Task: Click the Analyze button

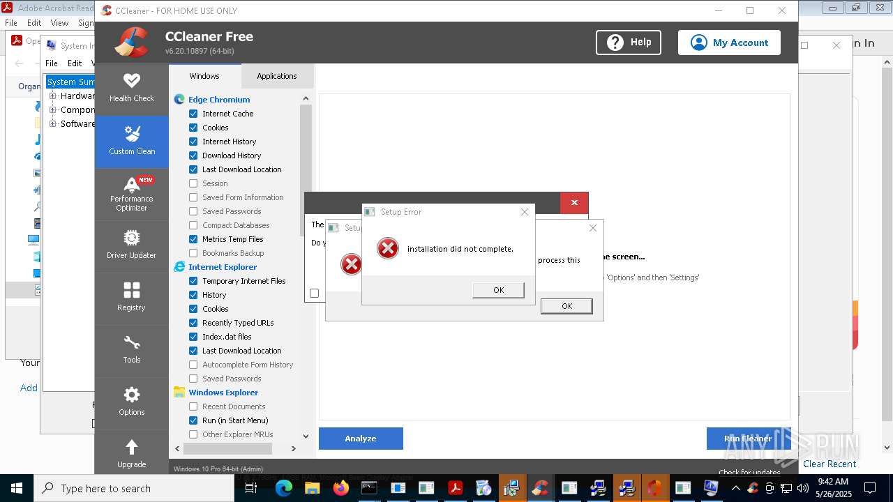Action: pyautogui.click(x=361, y=439)
